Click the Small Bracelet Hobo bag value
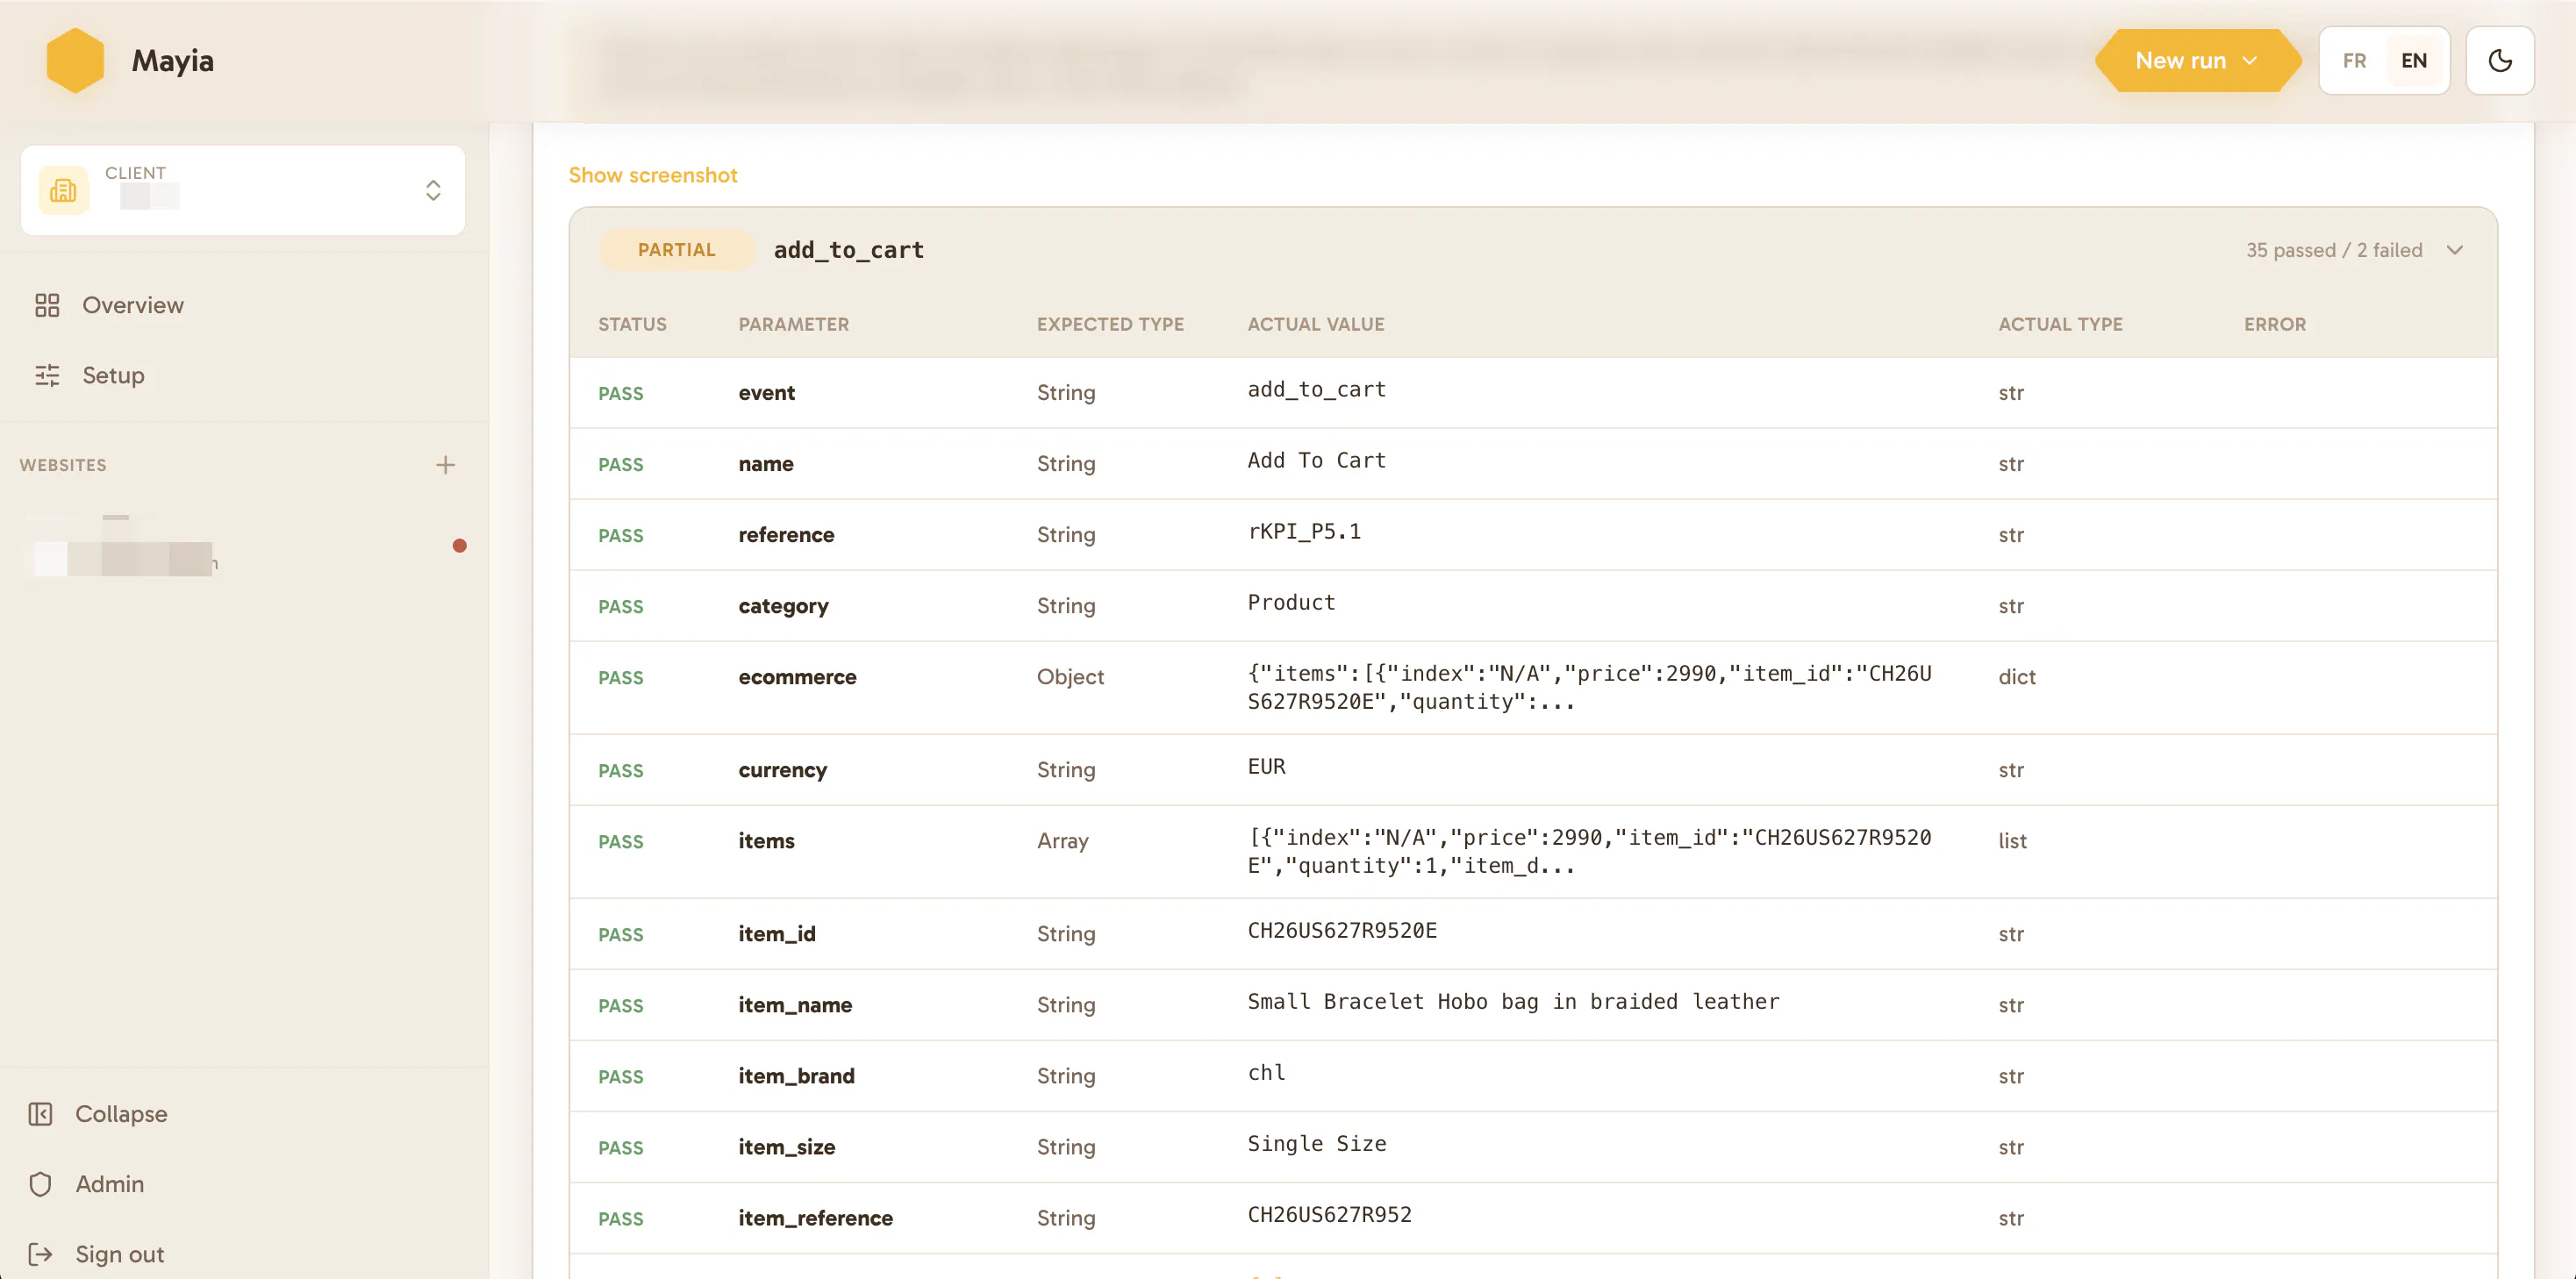The height and width of the screenshot is (1279, 2576). (x=1513, y=1001)
